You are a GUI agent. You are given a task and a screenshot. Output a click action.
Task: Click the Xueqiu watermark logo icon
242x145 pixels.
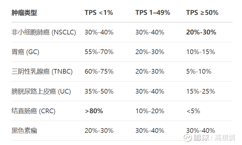coord(188,138)
